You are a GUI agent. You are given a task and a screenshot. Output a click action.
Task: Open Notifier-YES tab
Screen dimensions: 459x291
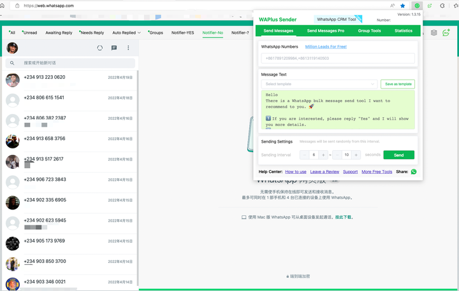tap(183, 32)
